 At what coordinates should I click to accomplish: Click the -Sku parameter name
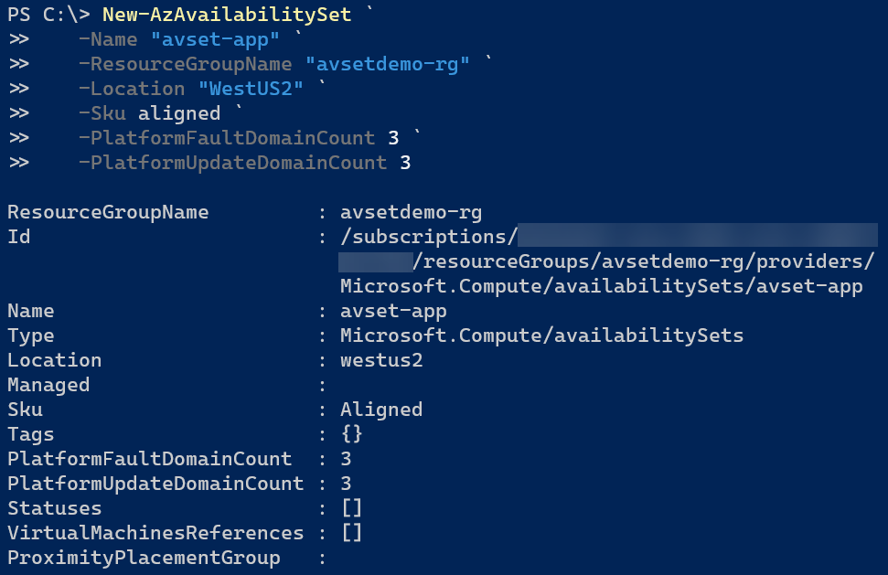click(x=102, y=113)
